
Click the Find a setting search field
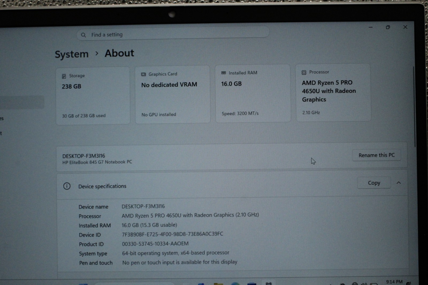(x=173, y=34)
